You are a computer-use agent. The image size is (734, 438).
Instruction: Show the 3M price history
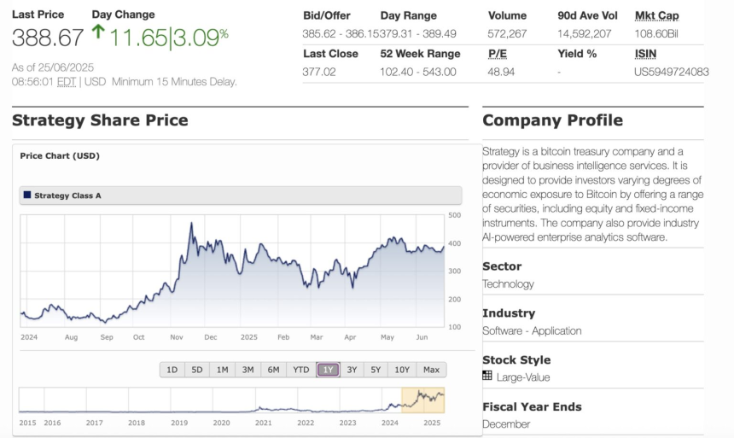tap(248, 370)
